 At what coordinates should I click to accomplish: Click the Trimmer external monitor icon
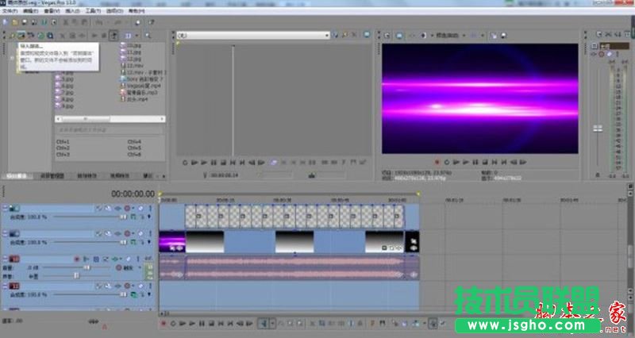click(x=367, y=35)
